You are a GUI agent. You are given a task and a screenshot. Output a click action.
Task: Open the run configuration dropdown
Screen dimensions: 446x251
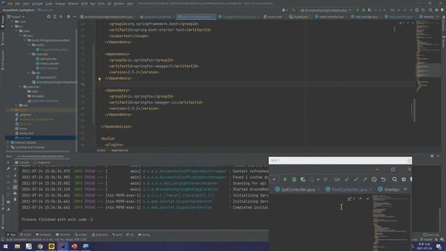click(325, 10)
